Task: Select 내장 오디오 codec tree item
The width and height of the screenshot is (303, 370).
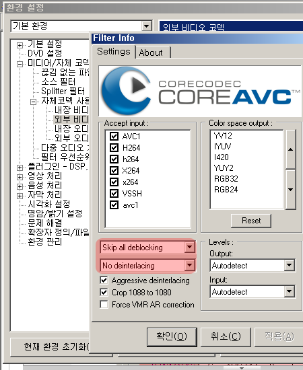Action: tap(71, 129)
